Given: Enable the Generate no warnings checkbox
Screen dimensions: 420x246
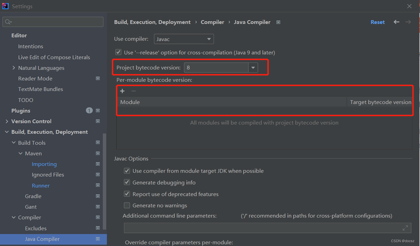Looking at the screenshot, I should point(127,205).
